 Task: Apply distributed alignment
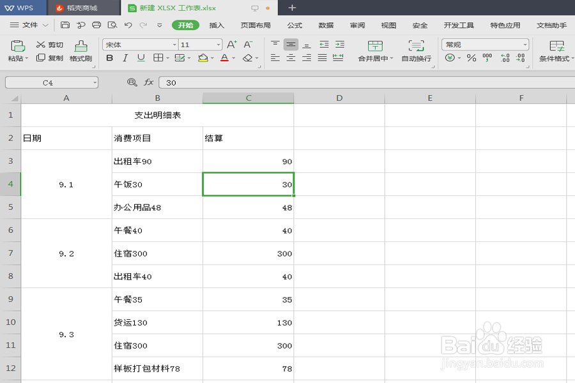(x=338, y=57)
